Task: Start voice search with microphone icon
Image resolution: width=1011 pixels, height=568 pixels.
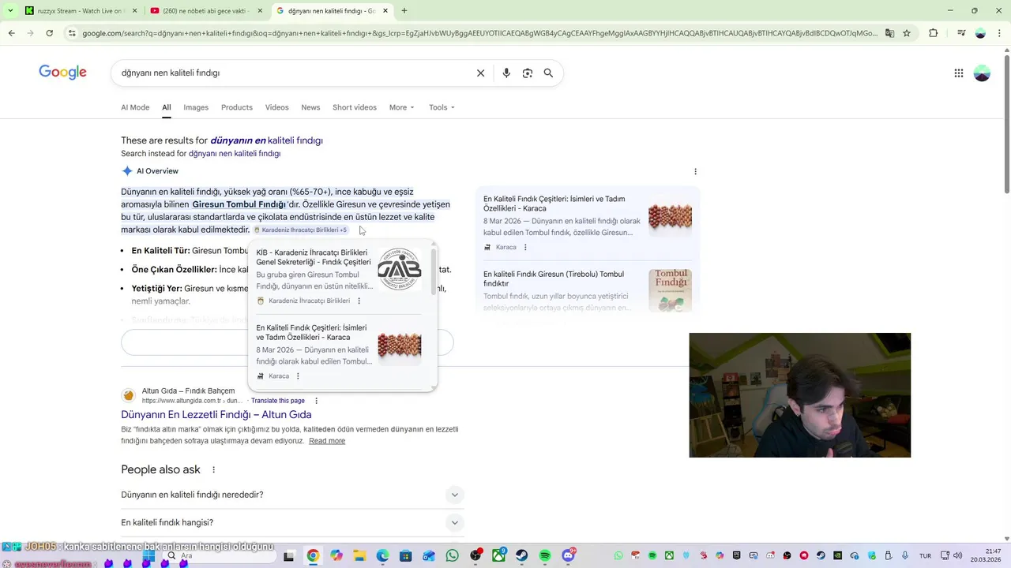Action: (506, 73)
